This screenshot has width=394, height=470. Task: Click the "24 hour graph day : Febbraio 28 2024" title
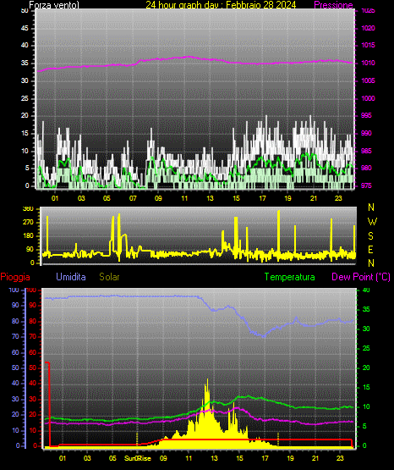click(x=221, y=5)
